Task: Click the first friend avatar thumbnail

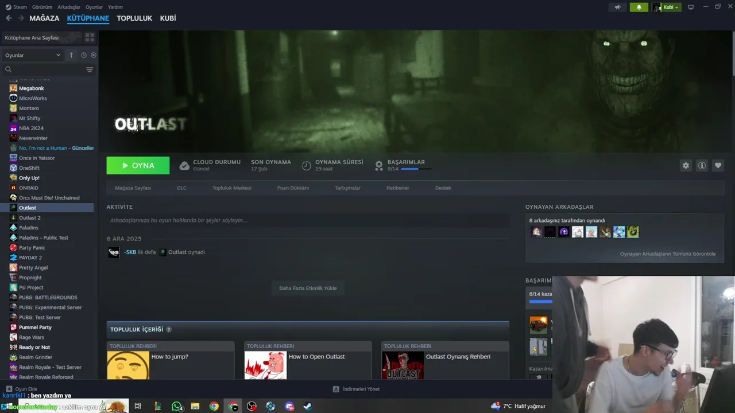Action: (x=536, y=232)
